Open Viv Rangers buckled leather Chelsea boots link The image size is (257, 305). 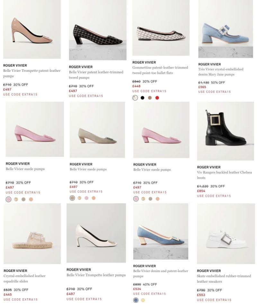point(224,175)
